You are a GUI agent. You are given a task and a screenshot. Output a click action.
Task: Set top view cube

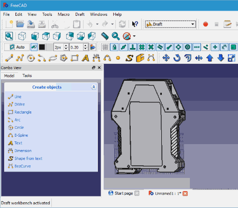[46, 36]
